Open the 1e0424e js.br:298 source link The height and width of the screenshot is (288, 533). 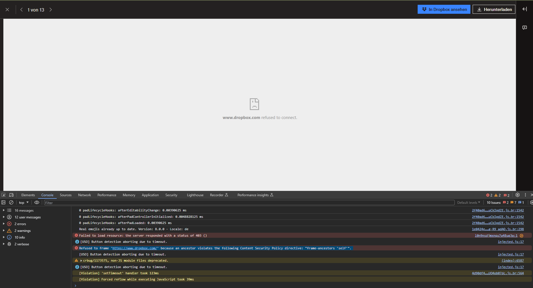(498, 229)
